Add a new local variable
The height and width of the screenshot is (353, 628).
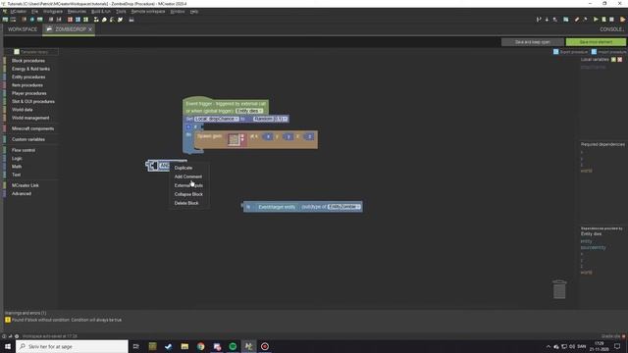click(x=613, y=60)
